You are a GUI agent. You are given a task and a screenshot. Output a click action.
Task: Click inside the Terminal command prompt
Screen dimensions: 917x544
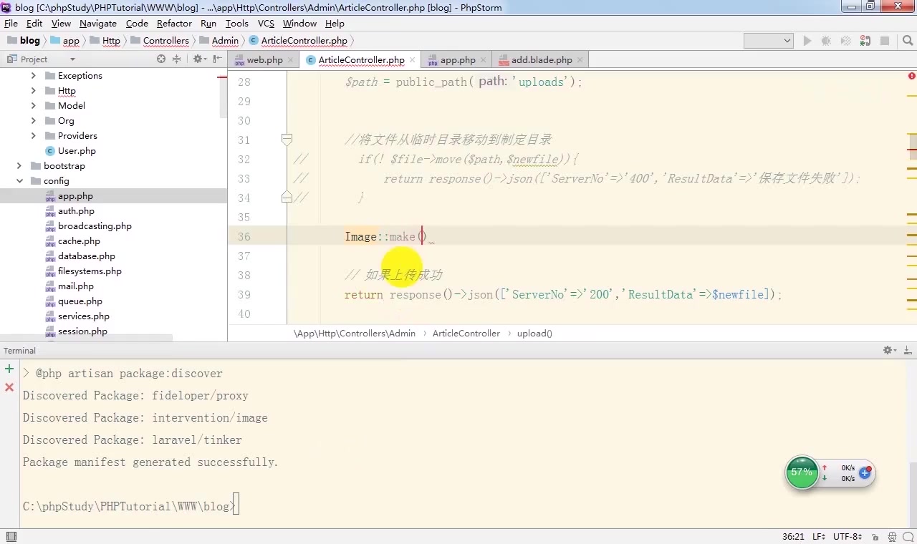(287, 506)
